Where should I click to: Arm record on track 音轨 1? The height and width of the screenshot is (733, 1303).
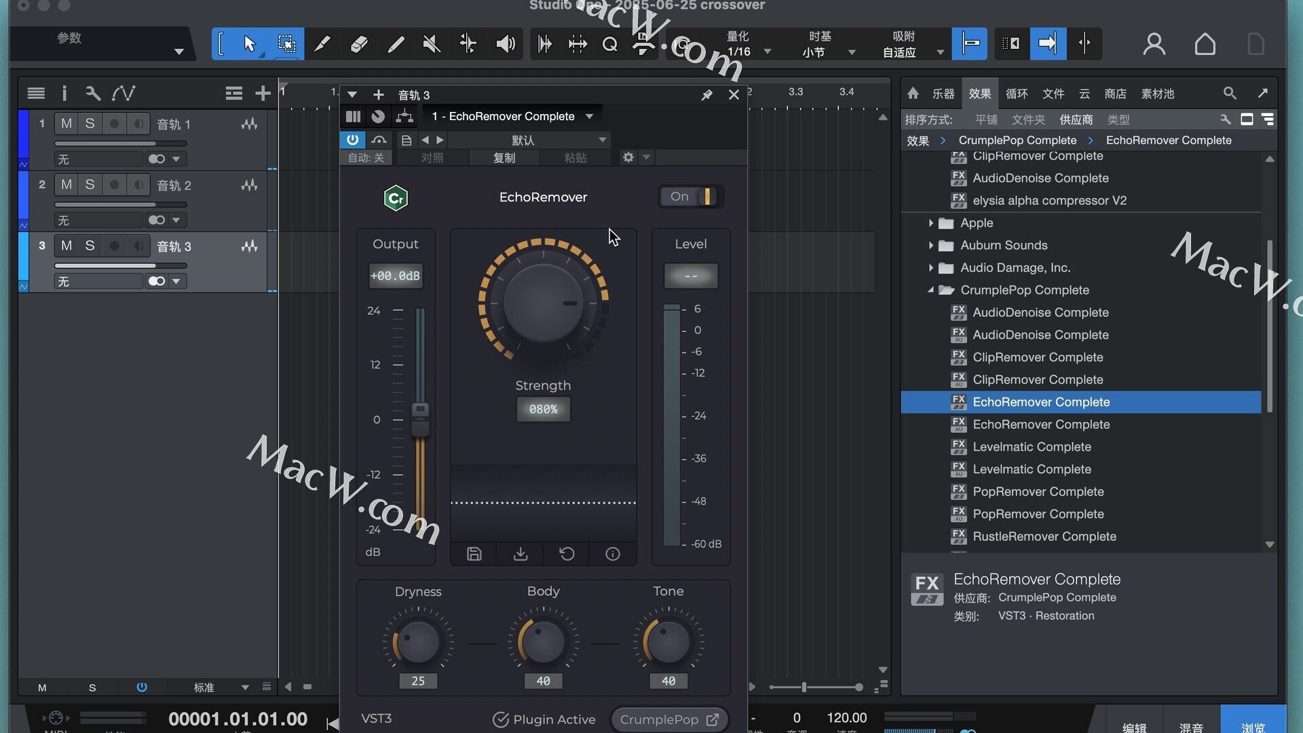114,124
